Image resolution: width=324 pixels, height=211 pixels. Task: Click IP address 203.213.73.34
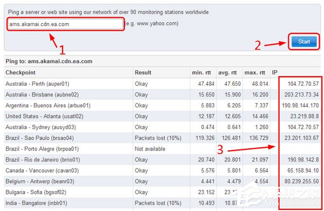click(301, 94)
